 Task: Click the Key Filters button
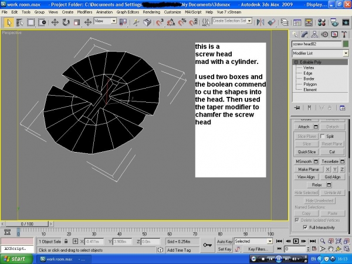(x=258, y=249)
